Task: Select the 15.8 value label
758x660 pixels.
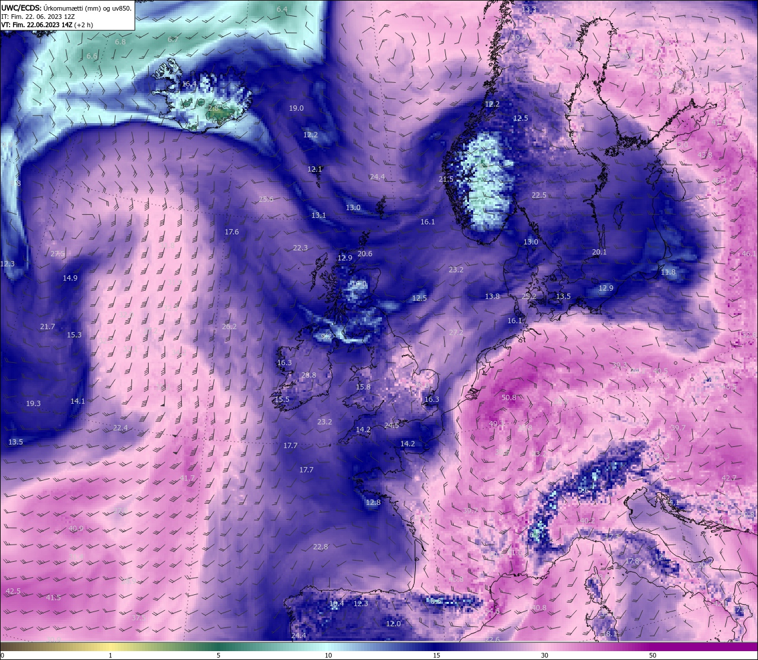Action: (363, 387)
